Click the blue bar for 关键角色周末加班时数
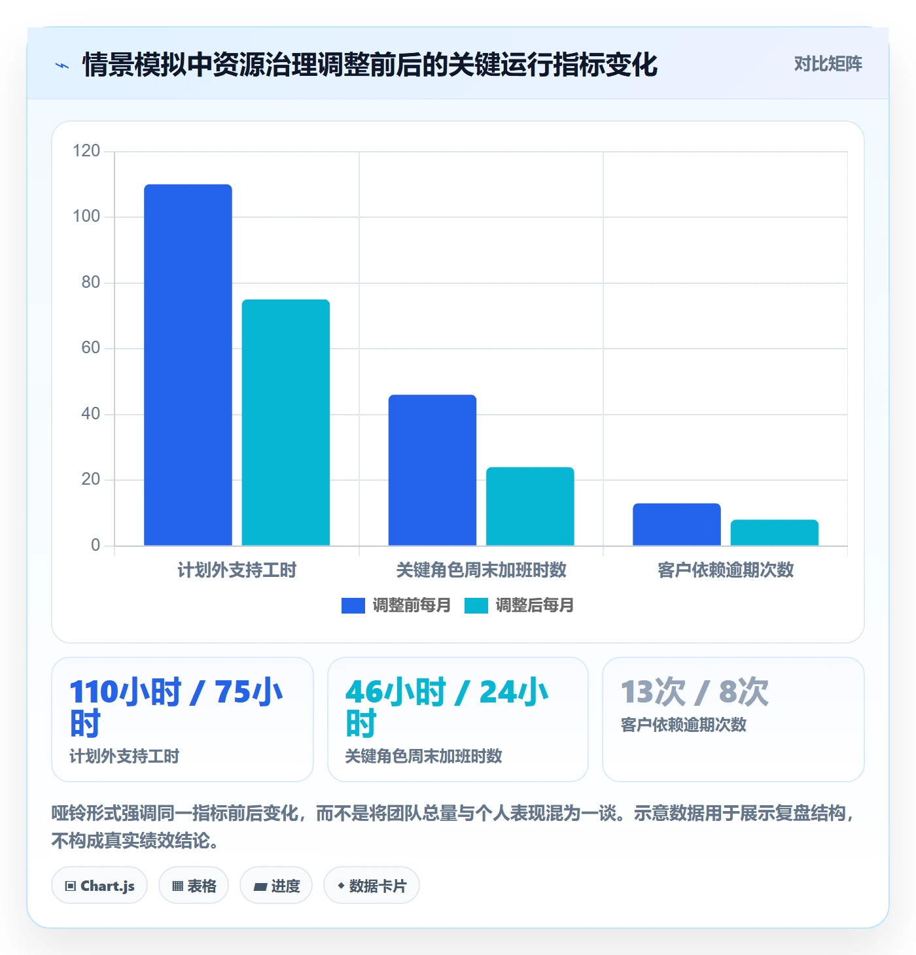The image size is (916, 955). (432, 470)
